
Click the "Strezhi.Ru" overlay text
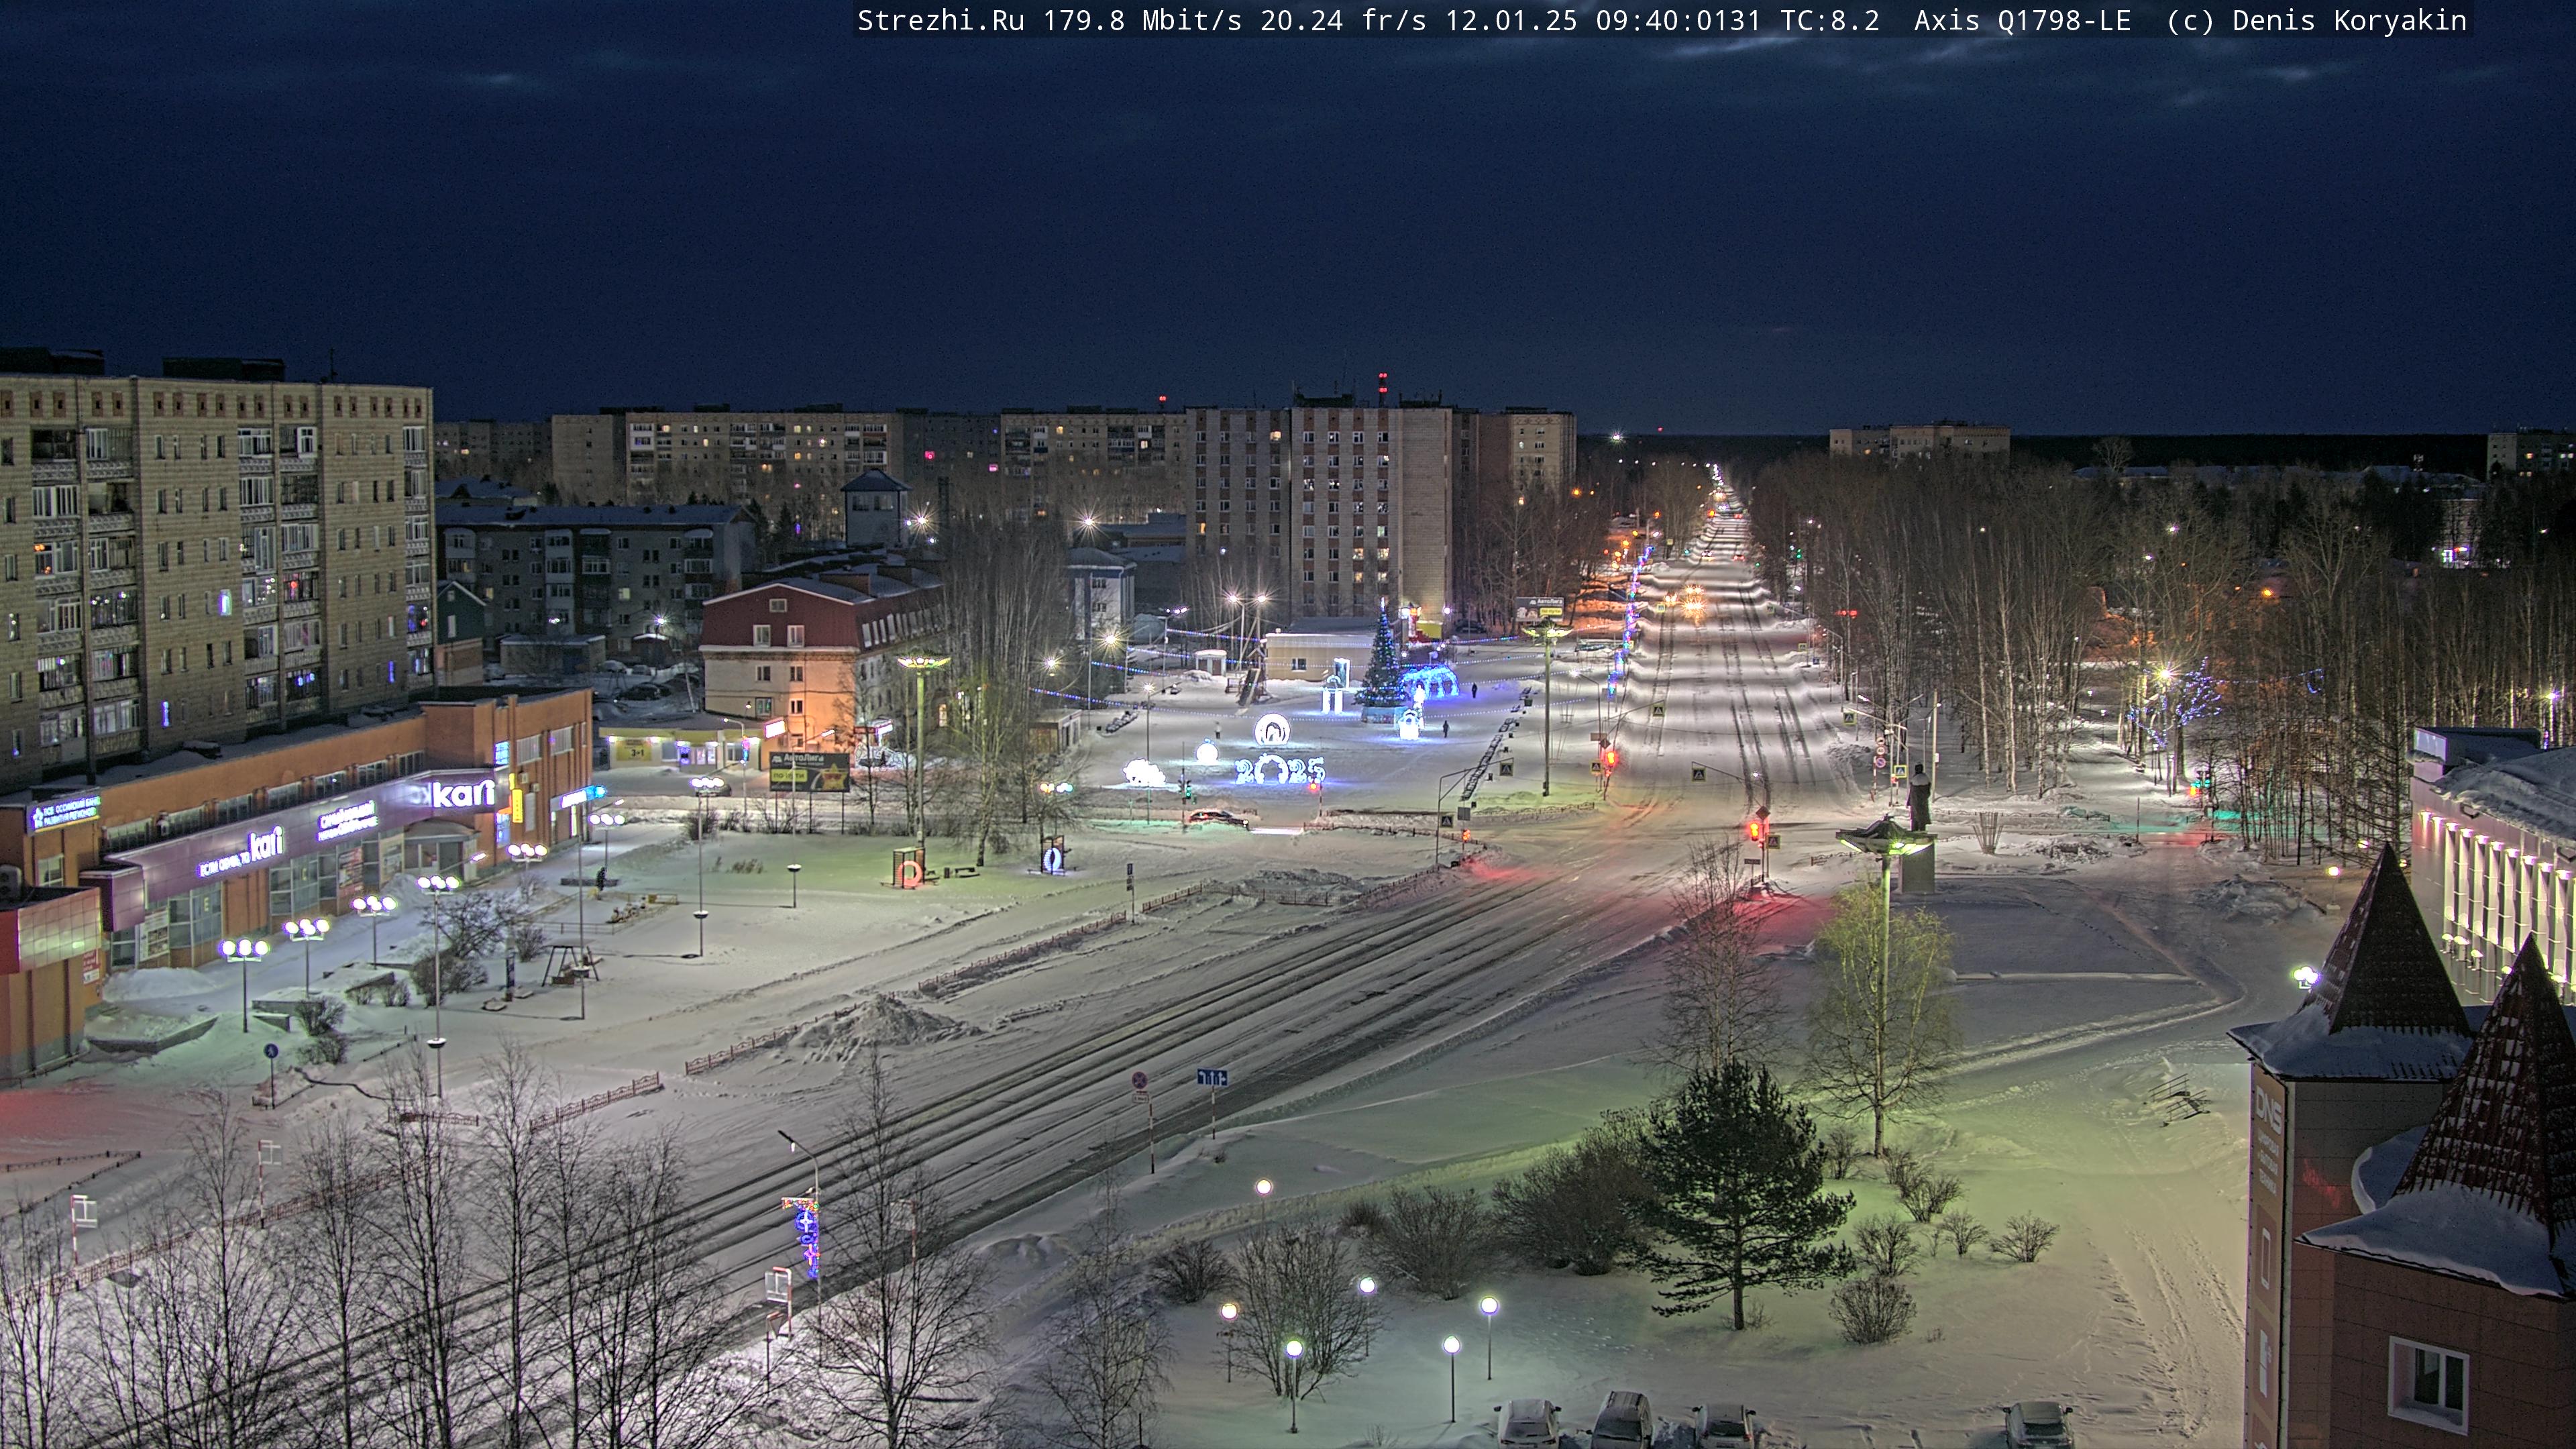click(941, 20)
